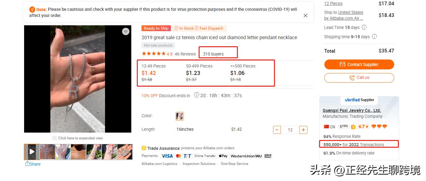Click the quantity field showing 12

coord(290,130)
